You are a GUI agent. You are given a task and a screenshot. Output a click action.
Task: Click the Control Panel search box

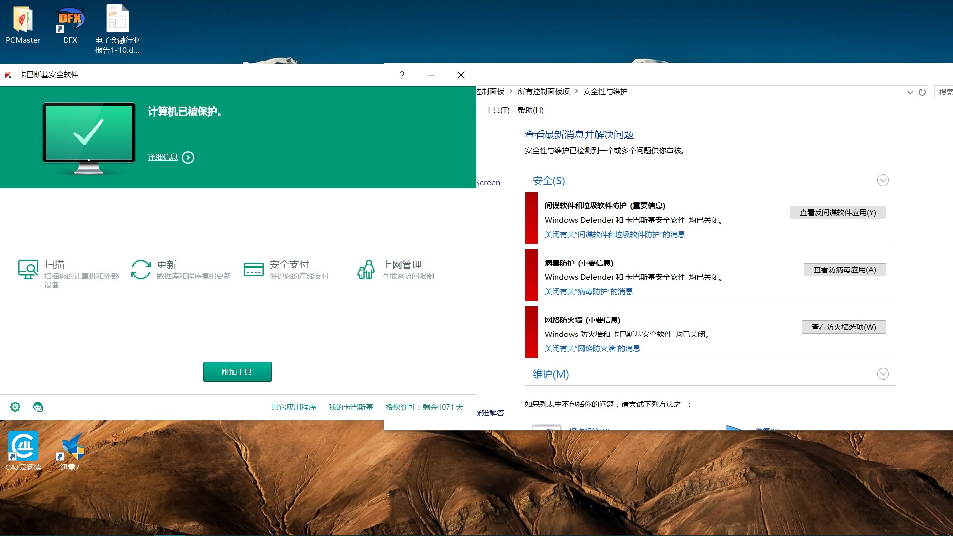pos(944,92)
